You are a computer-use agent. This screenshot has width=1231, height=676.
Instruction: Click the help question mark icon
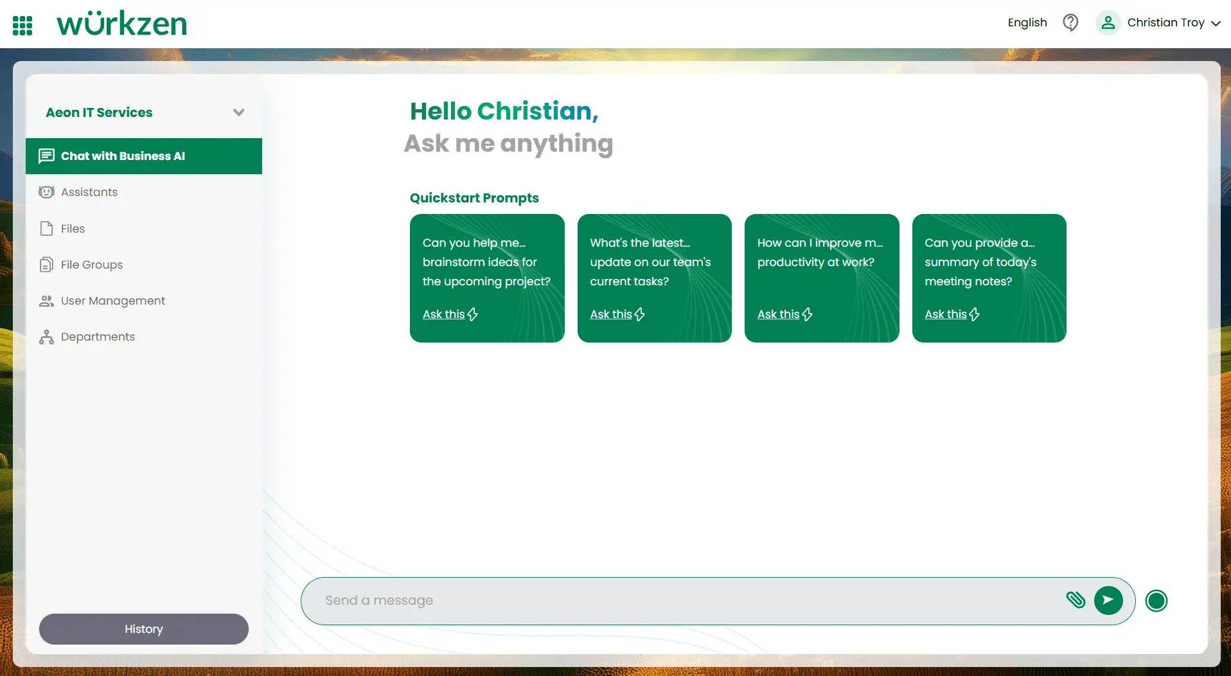[x=1070, y=22]
